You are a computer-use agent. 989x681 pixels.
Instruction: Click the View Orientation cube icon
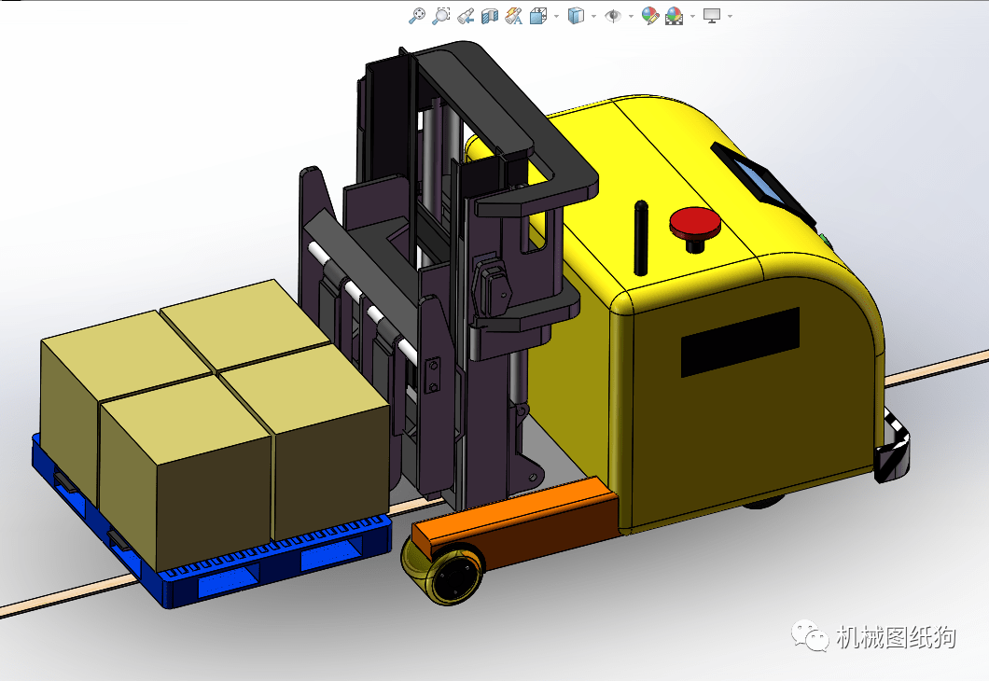pyautogui.click(x=538, y=16)
